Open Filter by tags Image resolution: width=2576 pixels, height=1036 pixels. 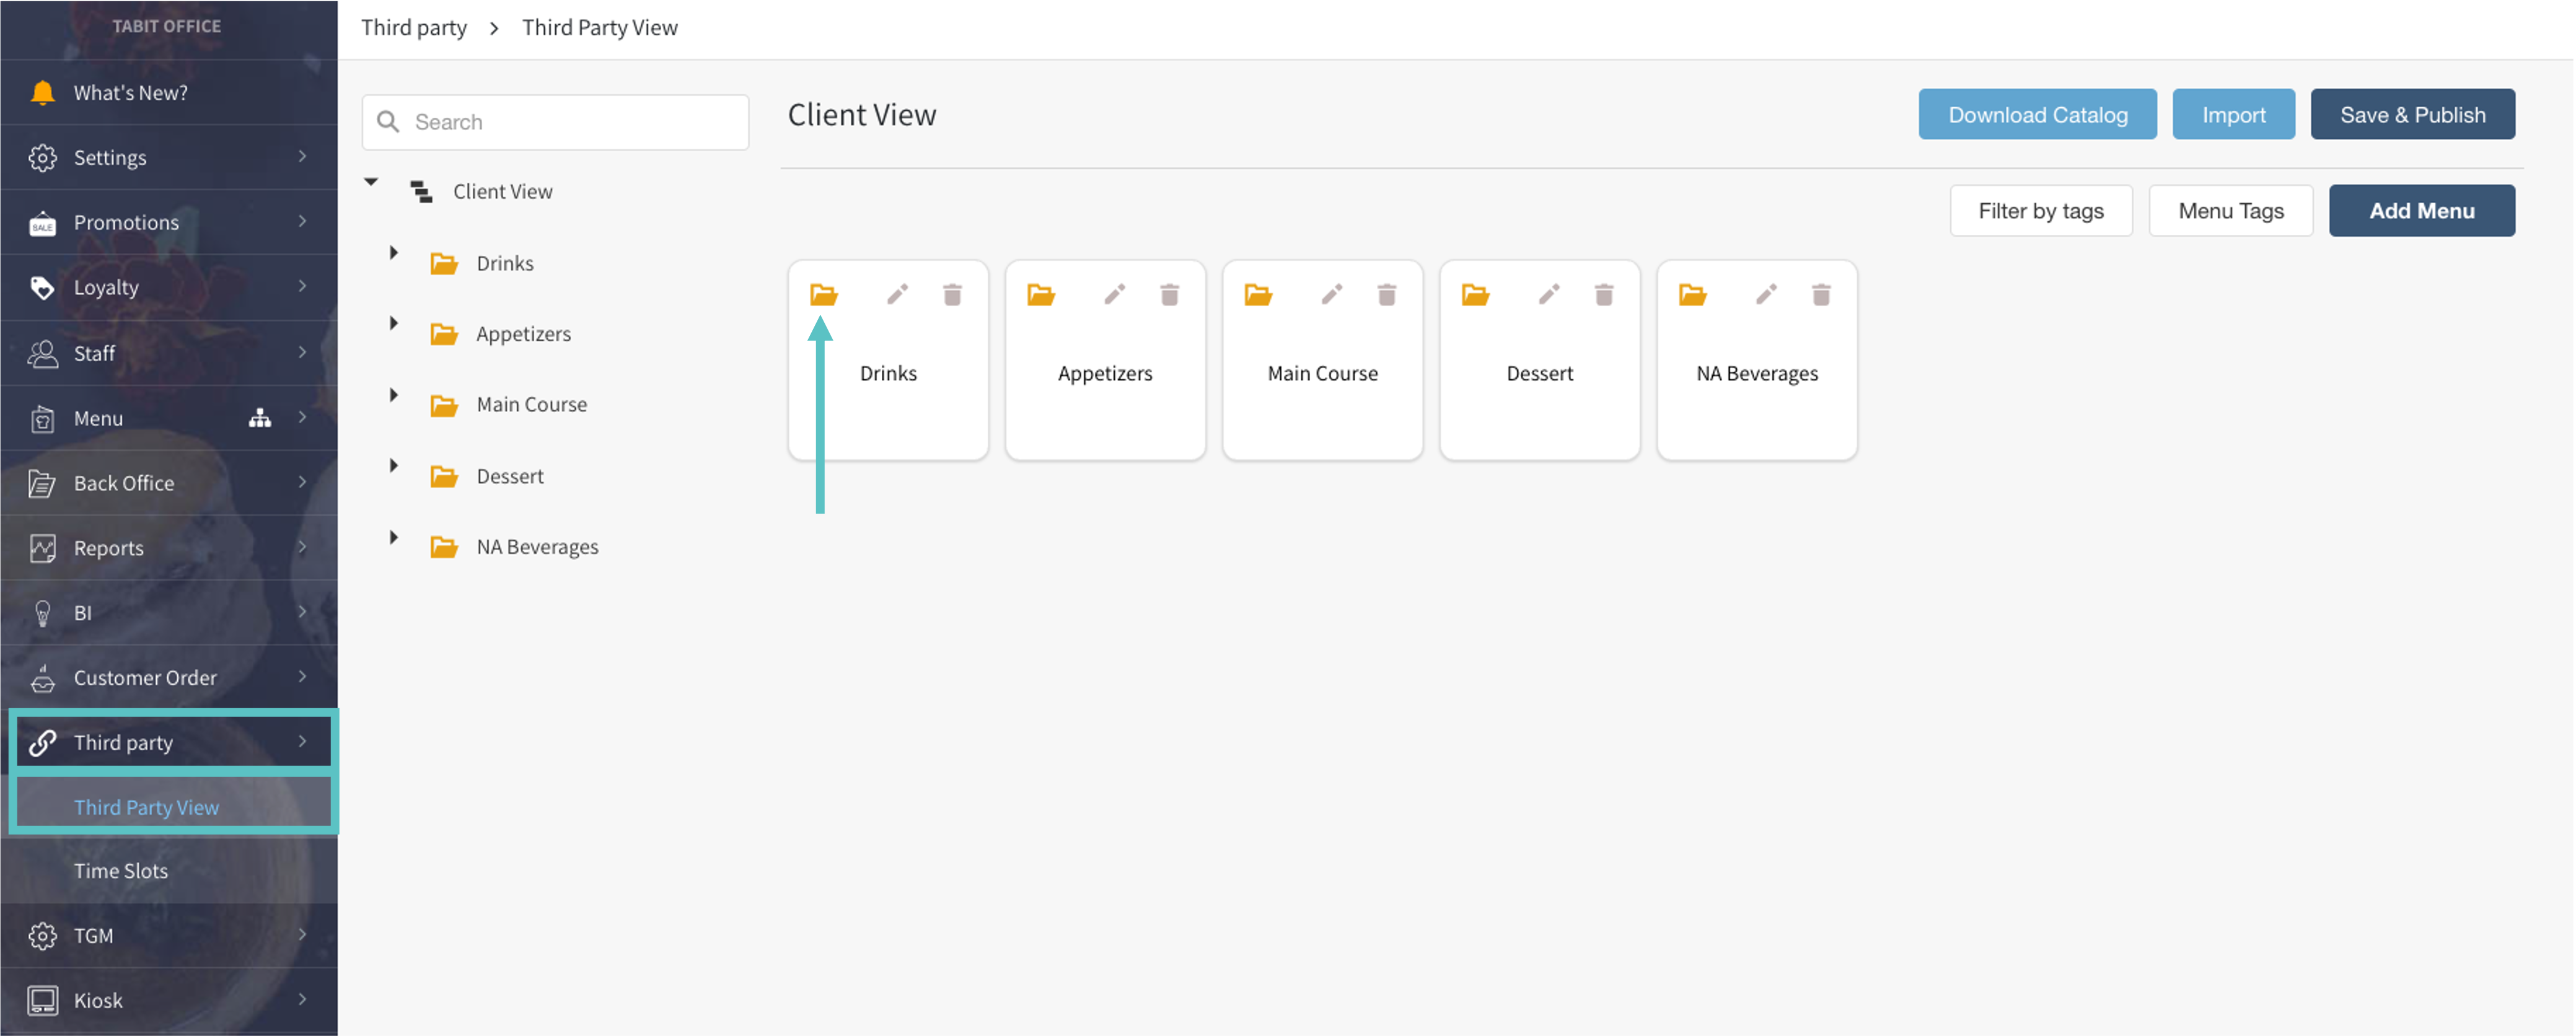(x=2040, y=211)
